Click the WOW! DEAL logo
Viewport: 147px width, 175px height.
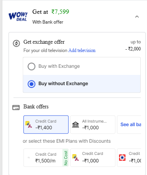click(x=18, y=17)
